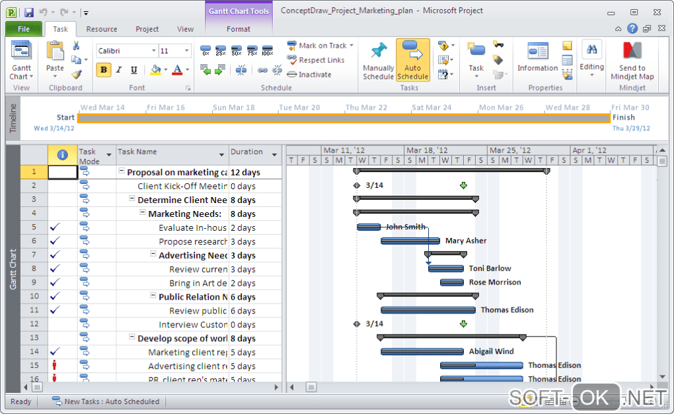Open Duration column filter dropdown
This screenshot has width=674, height=414.
[274, 155]
